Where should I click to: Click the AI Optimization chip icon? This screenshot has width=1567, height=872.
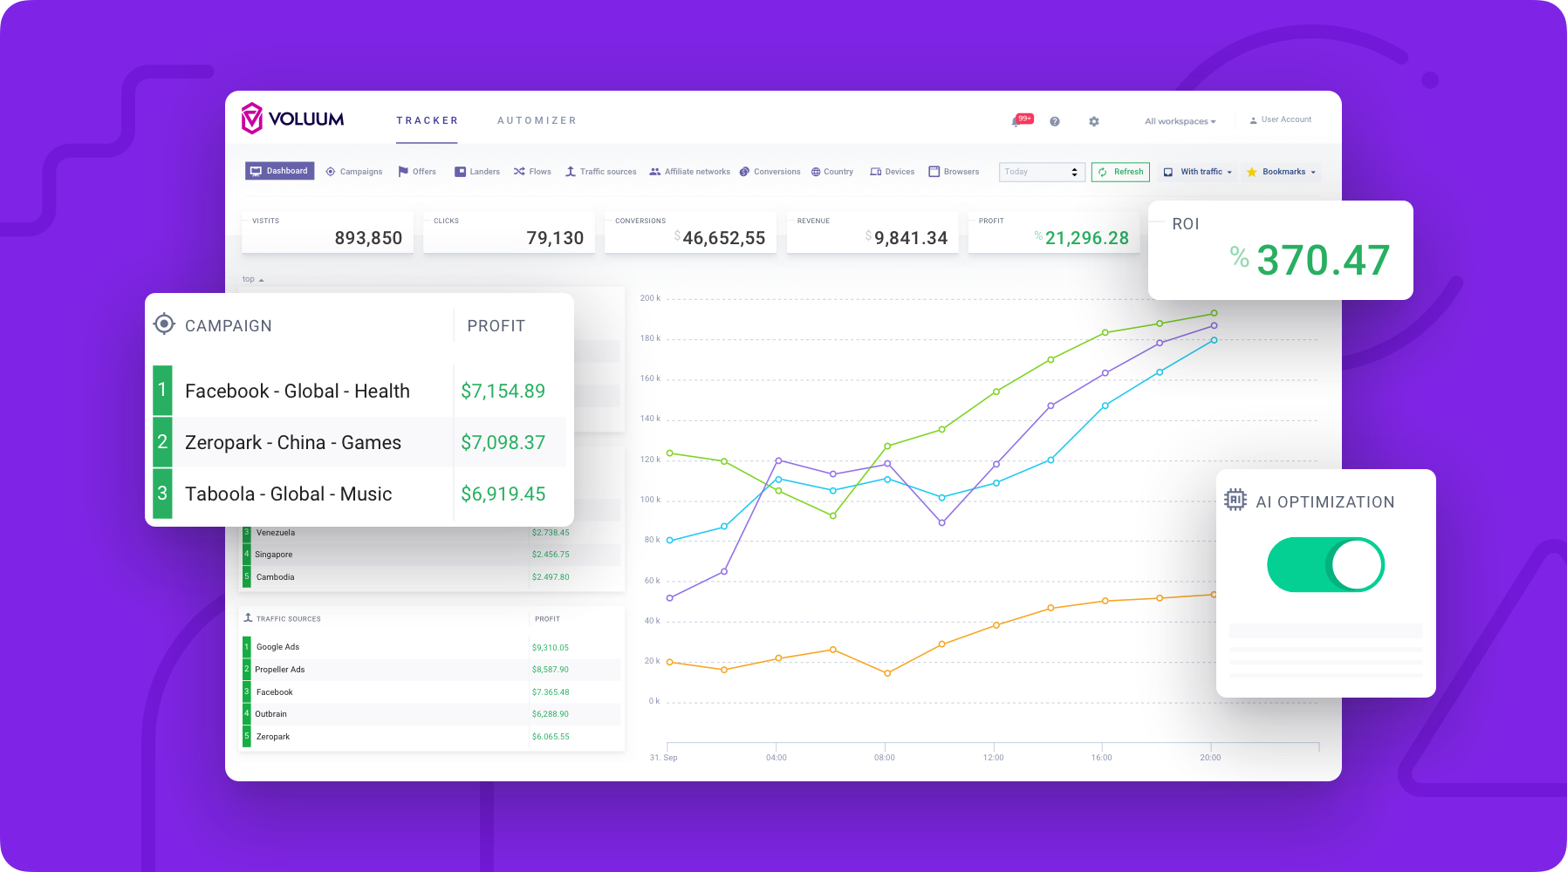click(1235, 500)
